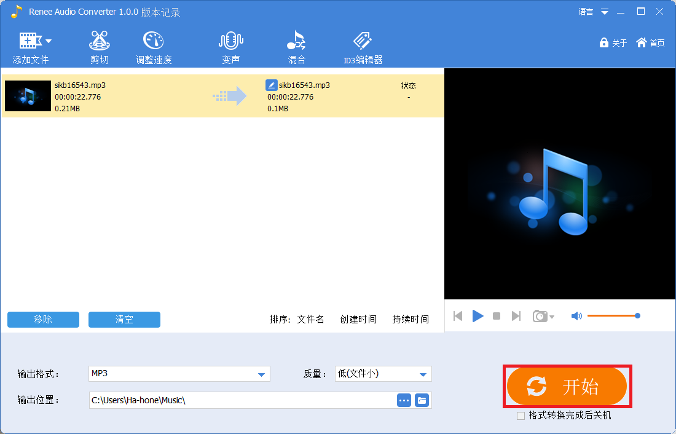The width and height of the screenshot is (676, 434).
Task: Click the 添加文件 film-strip icon
Action: (29, 41)
